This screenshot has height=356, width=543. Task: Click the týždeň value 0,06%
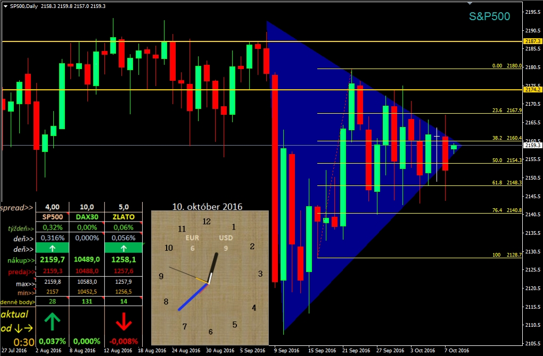tap(124, 227)
